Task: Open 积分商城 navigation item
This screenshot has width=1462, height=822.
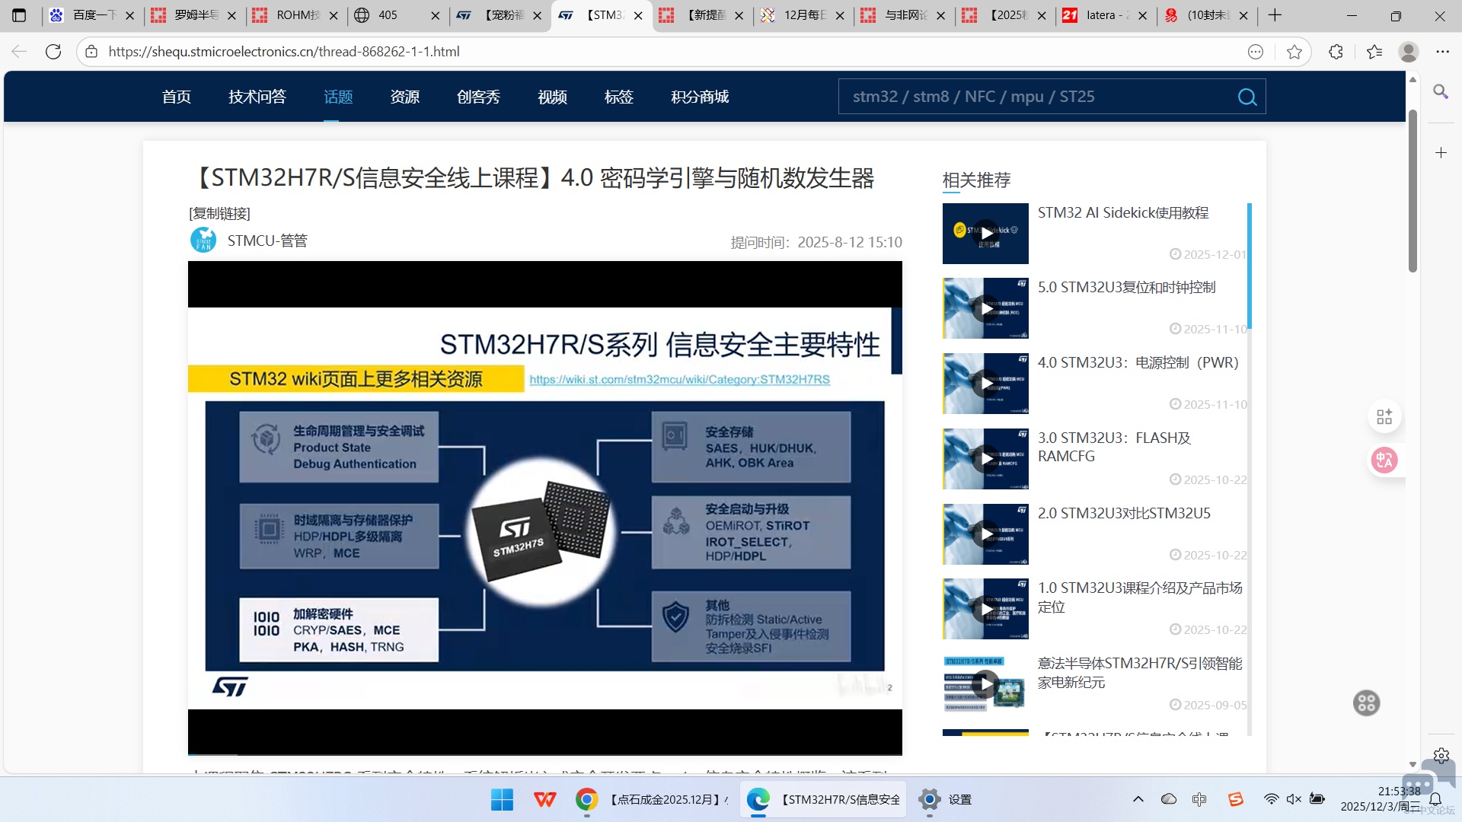Action: [700, 97]
